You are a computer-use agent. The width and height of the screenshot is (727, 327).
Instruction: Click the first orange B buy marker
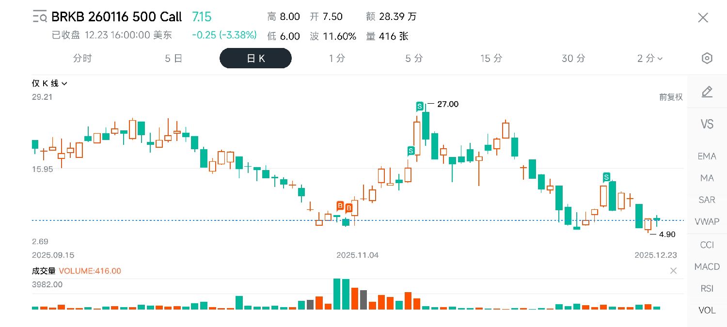click(340, 206)
